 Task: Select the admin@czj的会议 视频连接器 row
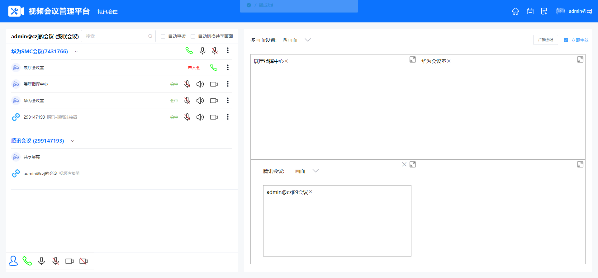(121, 173)
